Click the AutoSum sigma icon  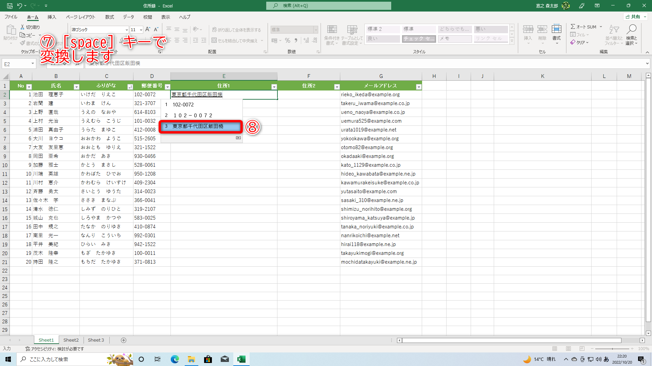click(x=573, y=27)
